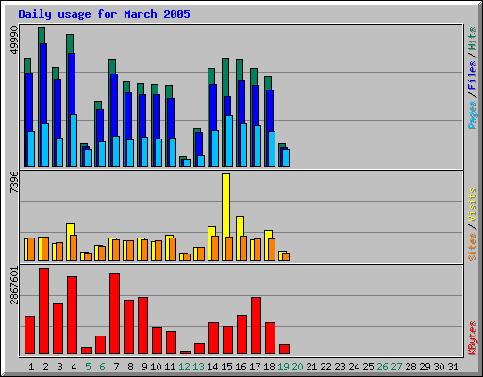Click the yellow 'Visits' legend label

click(x=472, y=205)
